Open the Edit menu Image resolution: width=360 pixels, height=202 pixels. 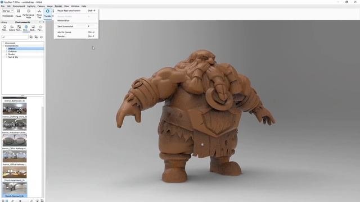pos(9,6)
